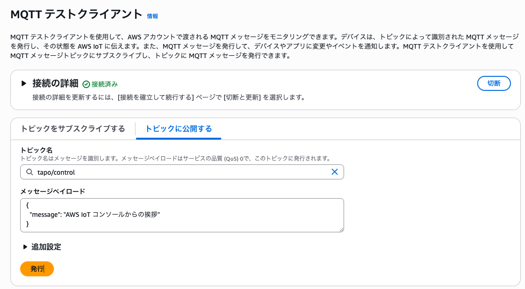525x289 pixels.
Task: Click the 追加設定 label text
Action: [46, 247]
